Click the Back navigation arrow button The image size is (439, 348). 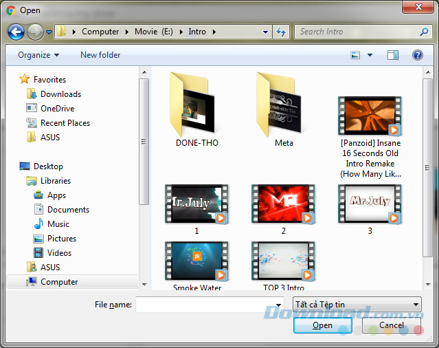tap(16, 32)
